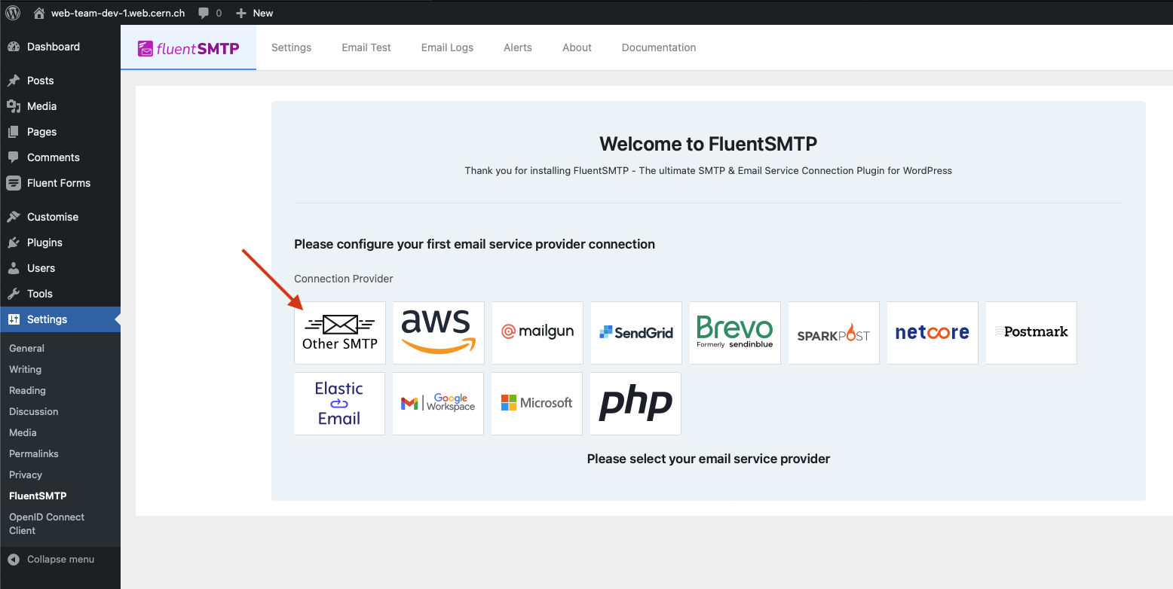
Task: Choose the AWS provider card
Action: tap(438, 333)
